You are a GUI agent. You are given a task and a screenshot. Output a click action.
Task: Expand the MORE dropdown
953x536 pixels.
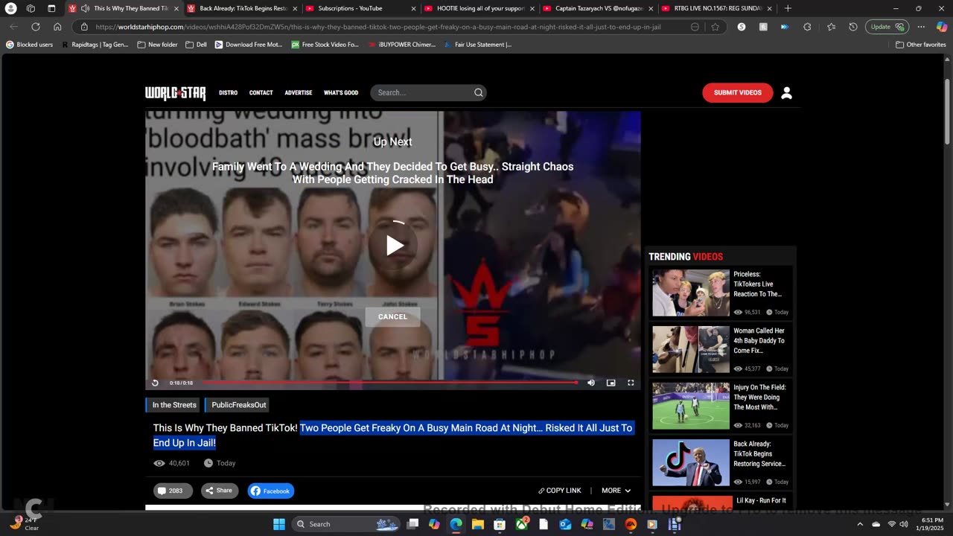click(616, 491)
